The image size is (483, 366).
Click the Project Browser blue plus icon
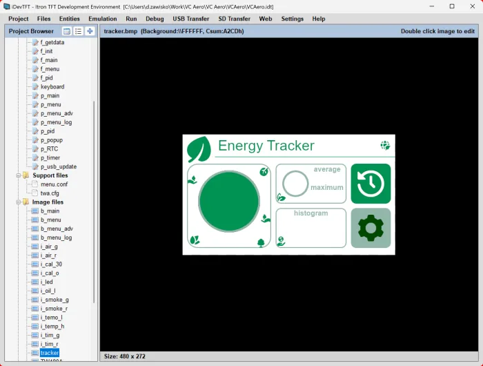pos(90,31)
